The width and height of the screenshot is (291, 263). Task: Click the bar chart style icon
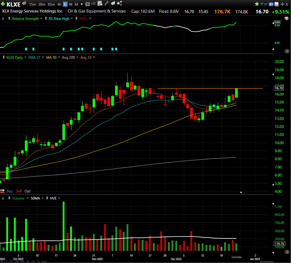pyautogui.click(x=93, y=4)
